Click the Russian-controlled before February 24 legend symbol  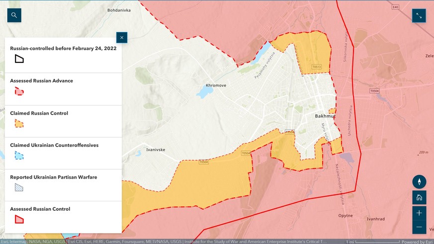point(19,59)
